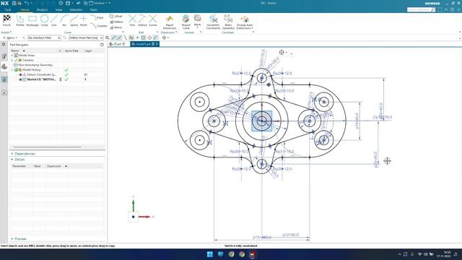
Task: Open the Part Navigator settings gear
Action: click(4, 45)
